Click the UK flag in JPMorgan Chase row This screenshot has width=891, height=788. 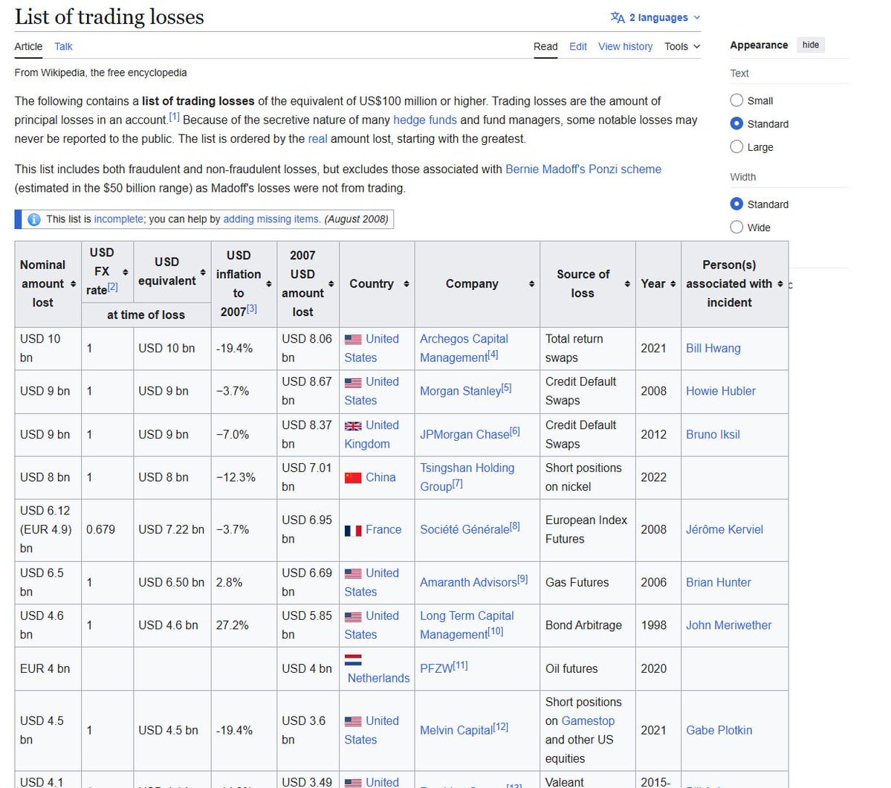tap(353, 426)
